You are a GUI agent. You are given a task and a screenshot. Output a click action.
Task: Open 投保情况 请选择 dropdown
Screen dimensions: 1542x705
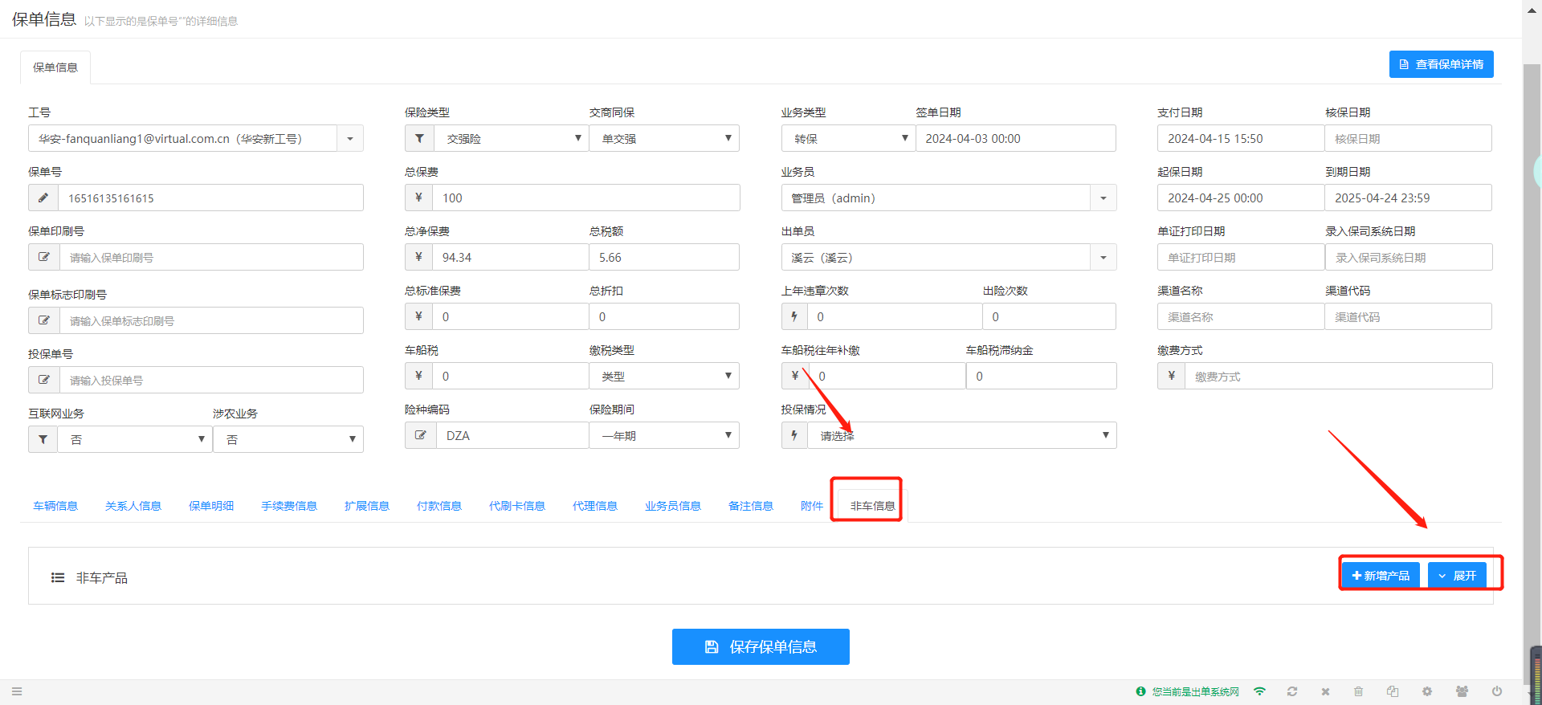pos(962,435)
